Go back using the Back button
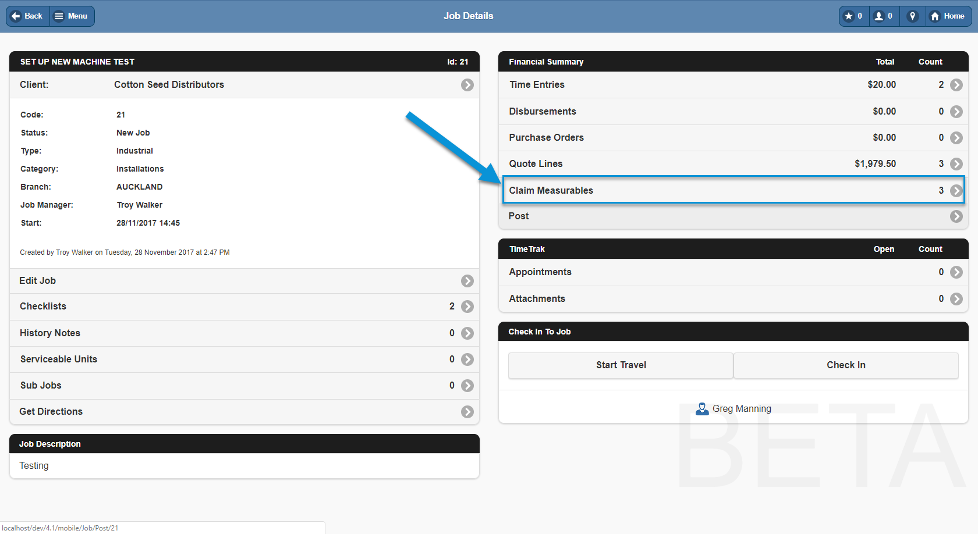978x534 pixels. tap(28, 16)
